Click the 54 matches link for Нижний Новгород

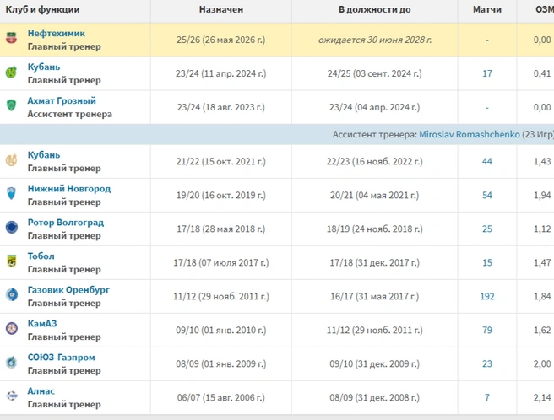[x=487, y=195]
